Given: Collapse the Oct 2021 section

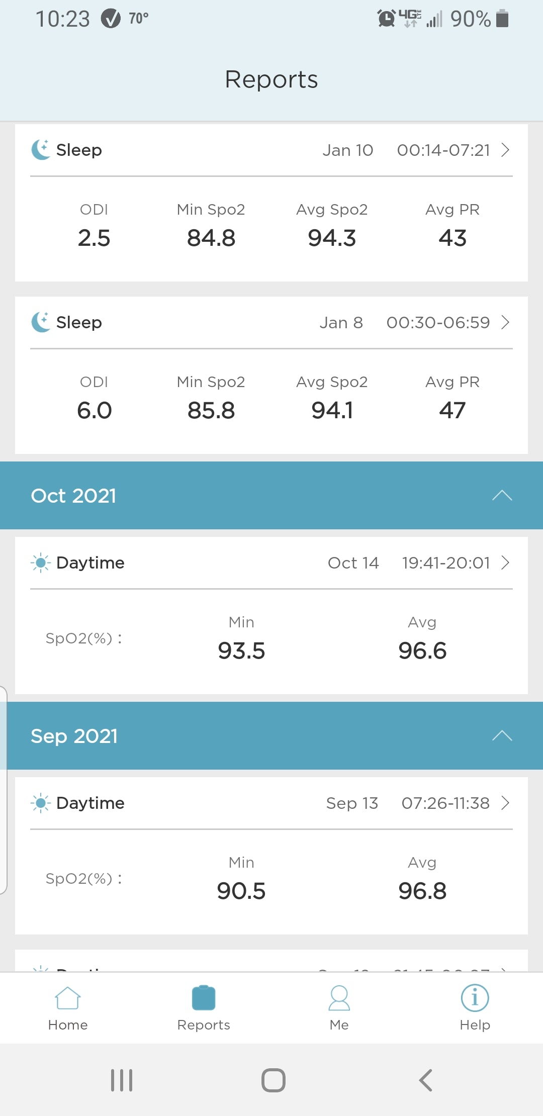Looking at the screenshot, I should (x=502, y=496).
